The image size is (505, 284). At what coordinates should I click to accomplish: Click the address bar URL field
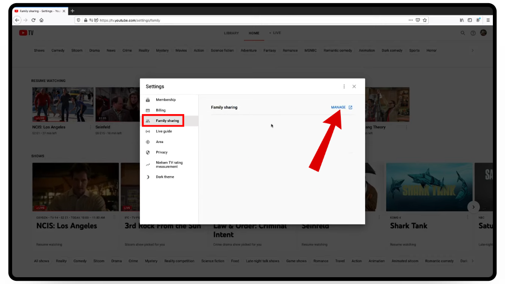click(251, 21)
